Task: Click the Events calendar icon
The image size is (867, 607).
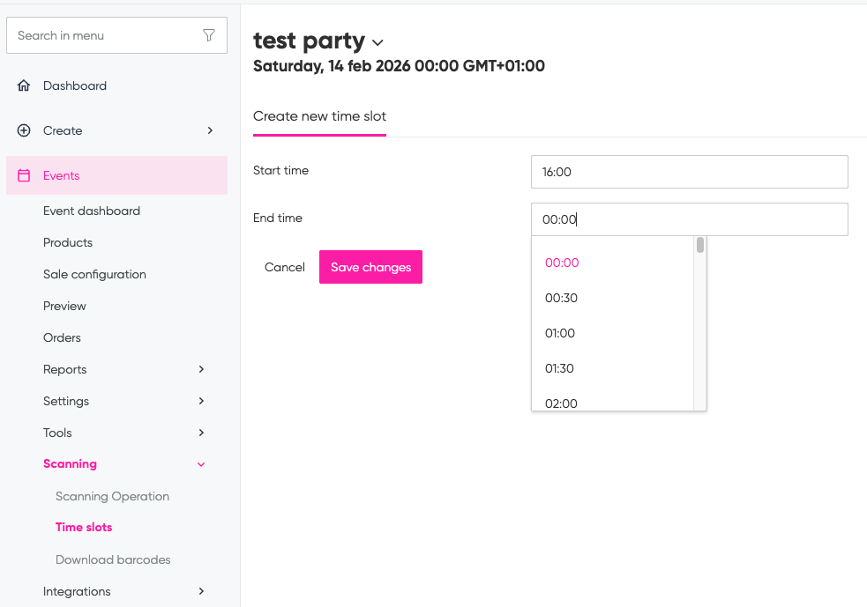Action: pos(24,175)
